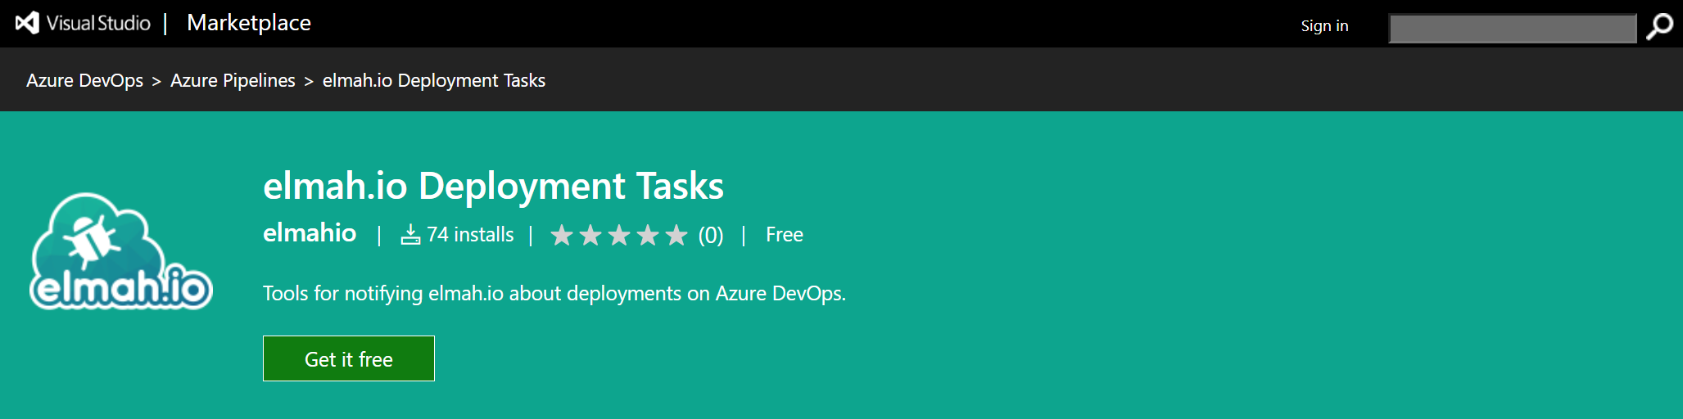Focus the Marketplace search field
This screenshot has width=1683, height=419.
pos(1513,28)
